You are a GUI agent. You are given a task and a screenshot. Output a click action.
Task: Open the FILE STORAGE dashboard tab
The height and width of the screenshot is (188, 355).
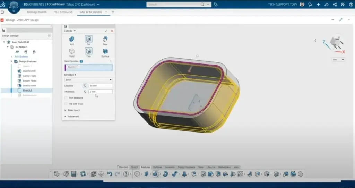pyautogui.click(x=63, y=12)
